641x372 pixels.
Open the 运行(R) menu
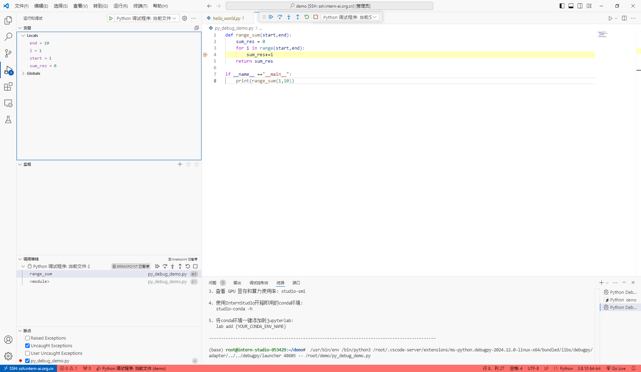click(121, 6)
